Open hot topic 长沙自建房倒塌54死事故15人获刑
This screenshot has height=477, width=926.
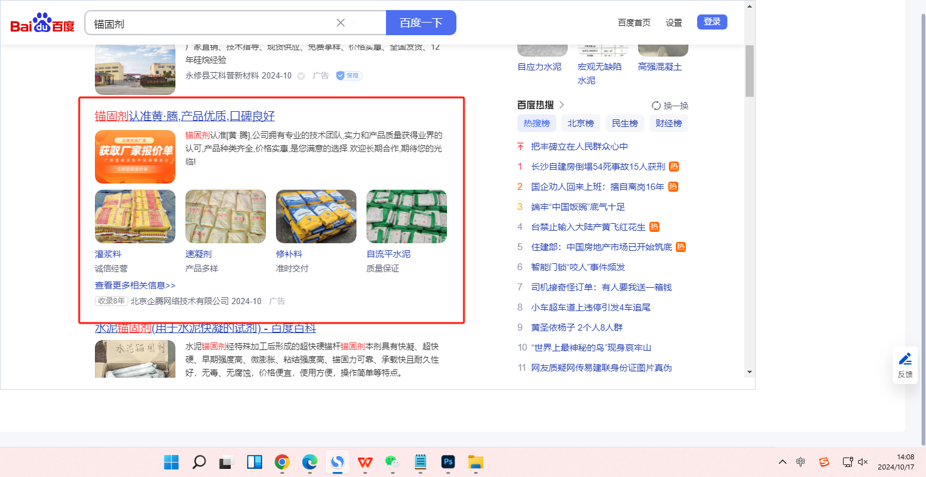598,167
